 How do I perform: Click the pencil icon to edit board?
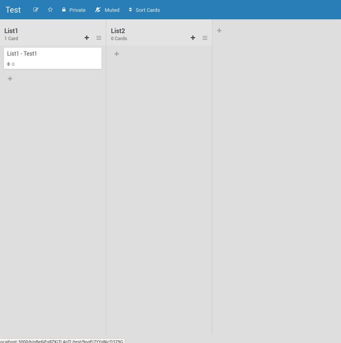[35, 9]
